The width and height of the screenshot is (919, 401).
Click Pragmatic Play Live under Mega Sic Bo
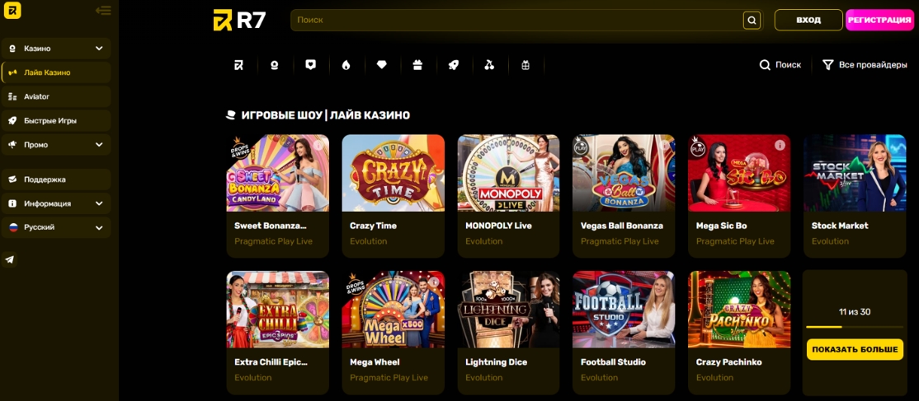[735, 241]
